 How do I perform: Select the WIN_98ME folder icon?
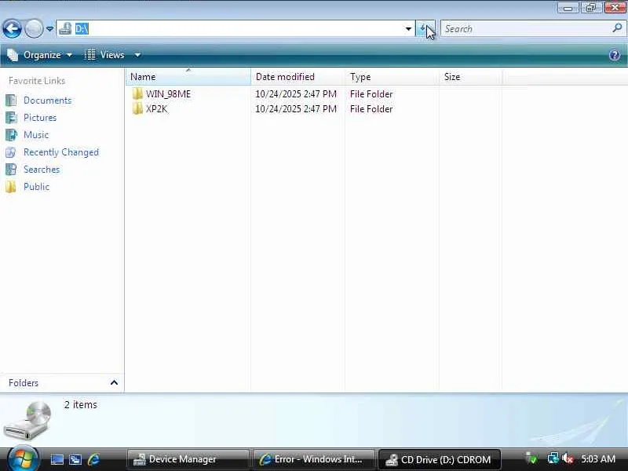(x=137, y=93)
